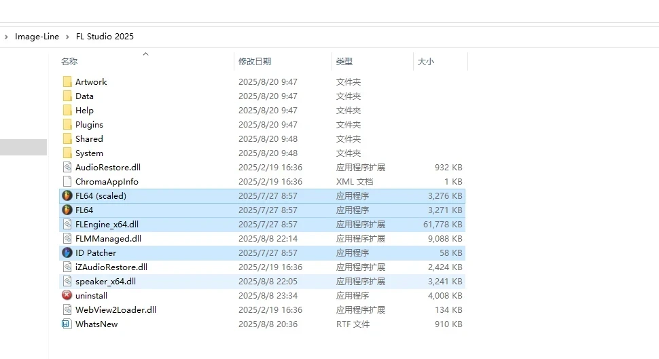Screen dimensions: 659x359
Task: Select the Help folder icon
Action: tap(67, 110)
